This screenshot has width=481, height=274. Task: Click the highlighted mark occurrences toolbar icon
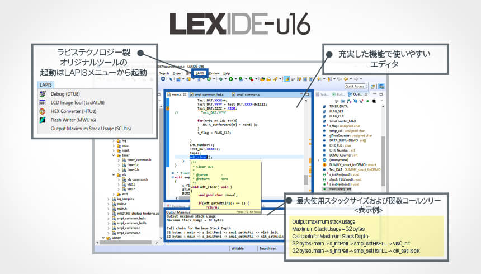tap(286, 79)
